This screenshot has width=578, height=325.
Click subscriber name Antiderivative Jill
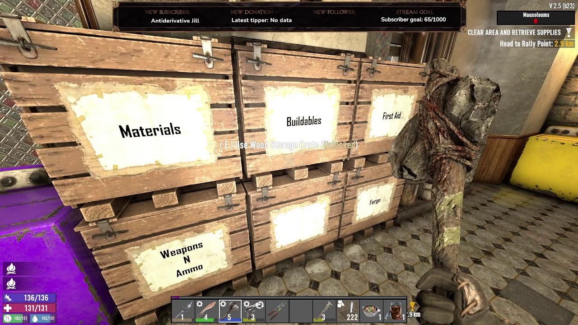pyautogui.click(x=175, y=20)
